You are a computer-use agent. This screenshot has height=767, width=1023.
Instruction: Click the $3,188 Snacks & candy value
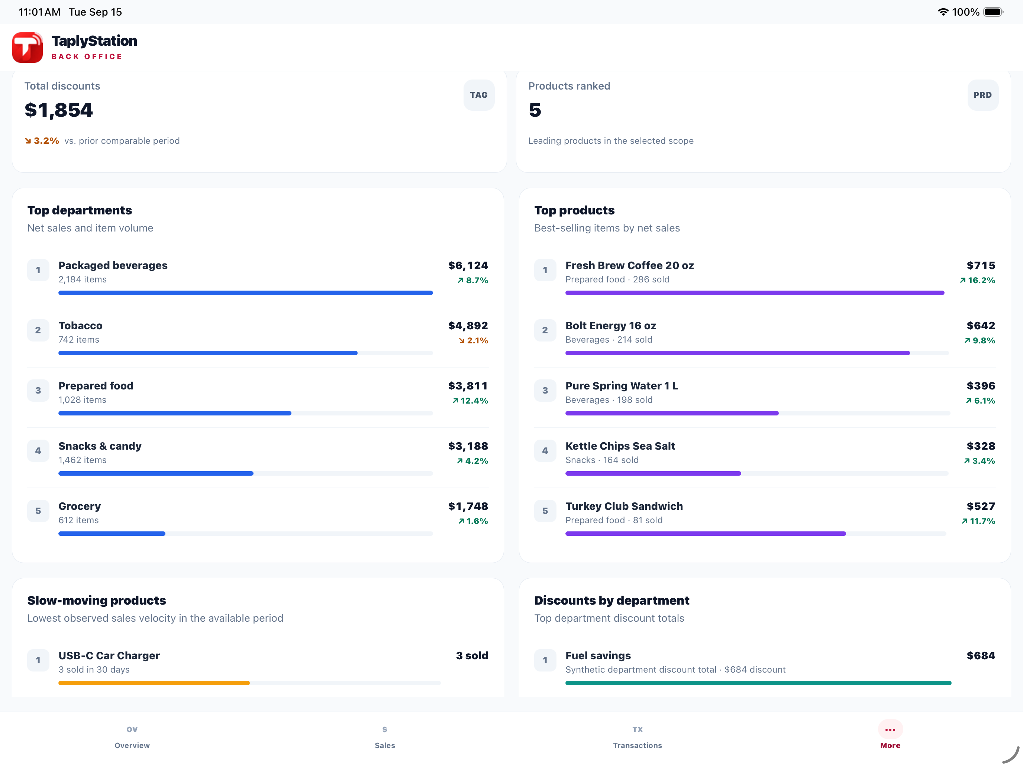(x=468, y=446)
